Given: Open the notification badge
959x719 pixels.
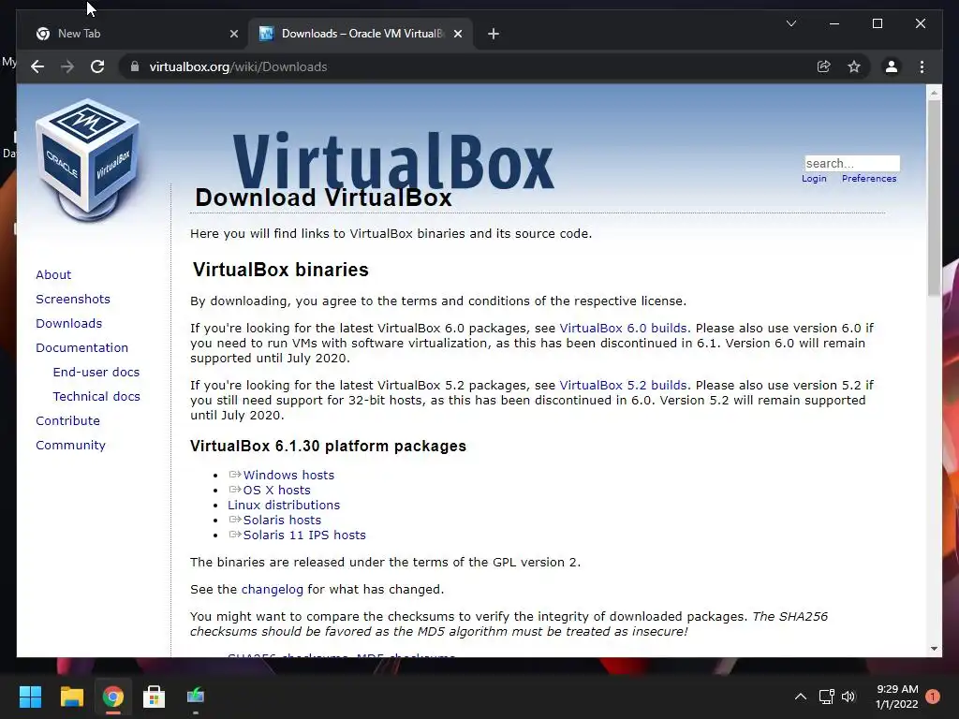Looking at the screenshot, I should pos(933,697).
